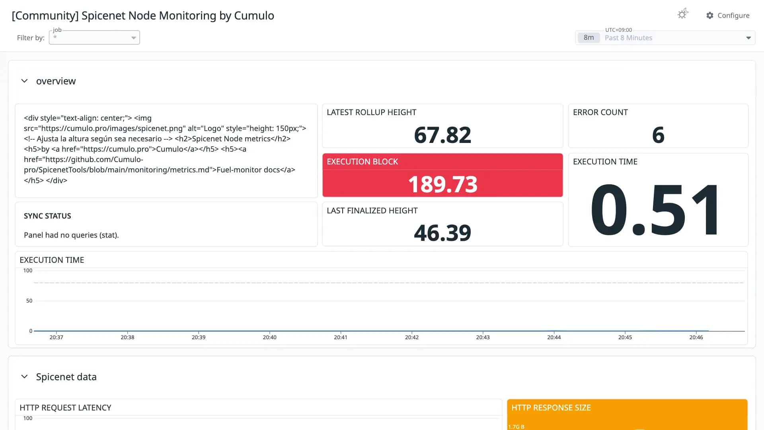764x430 pixels.
Task: Click the HTTP Request Latency panel title
Action: coord(65,408)
